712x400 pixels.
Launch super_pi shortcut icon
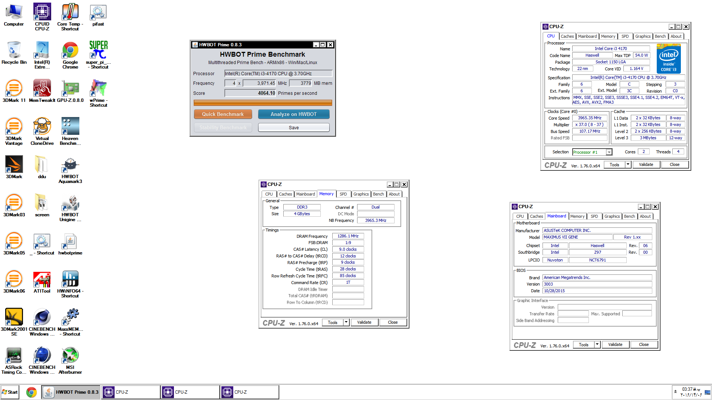tap(98, 55)
